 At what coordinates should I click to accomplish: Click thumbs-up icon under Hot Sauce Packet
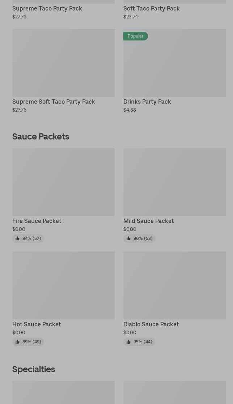point(17,342)
